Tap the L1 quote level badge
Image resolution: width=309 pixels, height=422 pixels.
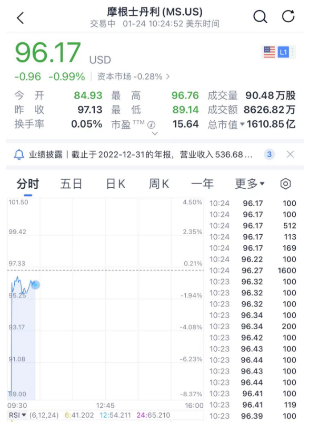click(283, 52)
